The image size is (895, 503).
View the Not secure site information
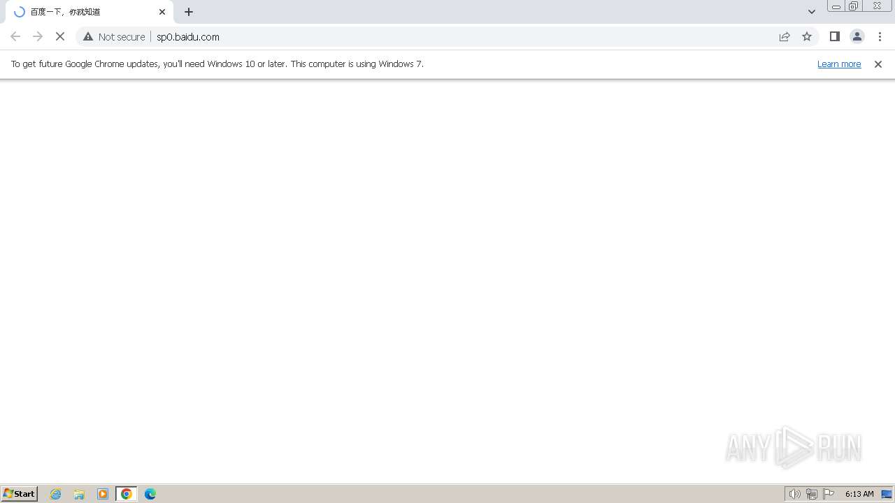114,36
